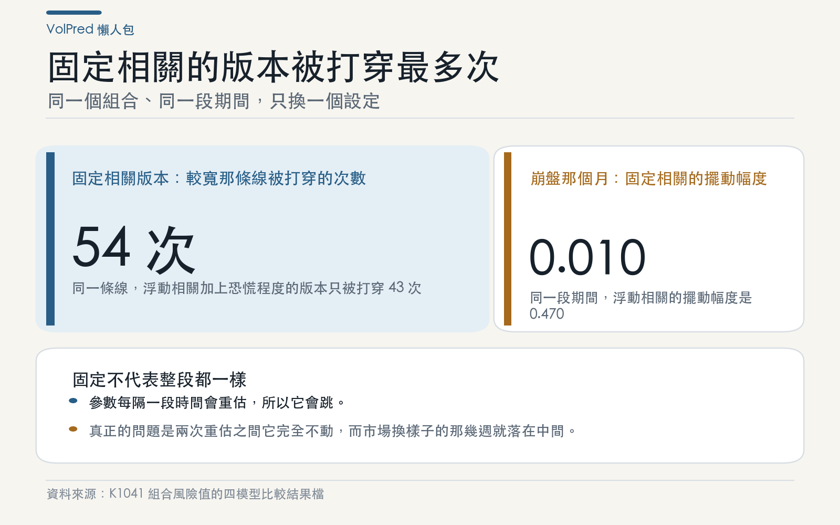Image resolution: width=840 pixels, height=525 pixels.
Task: Click bullet text beginning '真正的問題是兩次重估之間'
Action: (333, 431)
